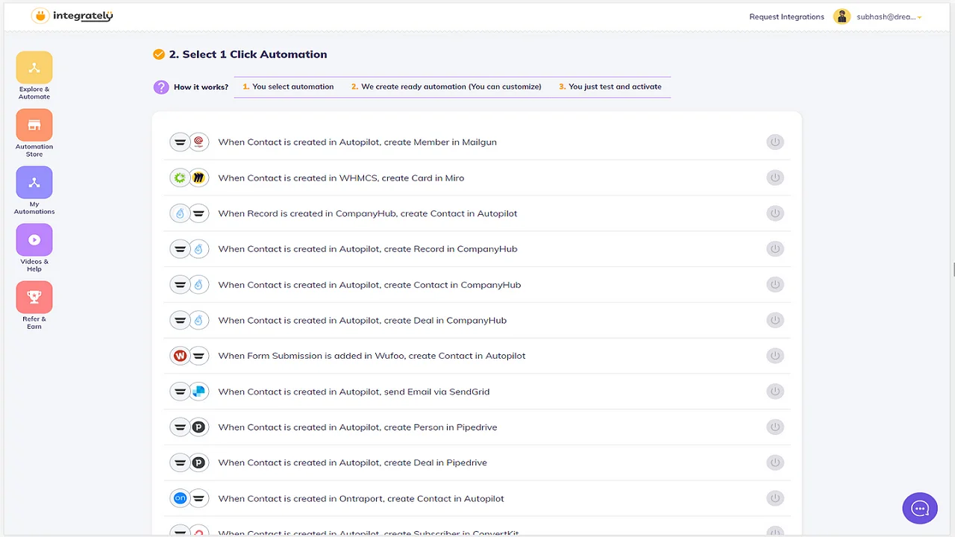Screen dimensions: 955x537
Task: Click the Miro icon in the WHMCS automation
Action: point(198,178)
